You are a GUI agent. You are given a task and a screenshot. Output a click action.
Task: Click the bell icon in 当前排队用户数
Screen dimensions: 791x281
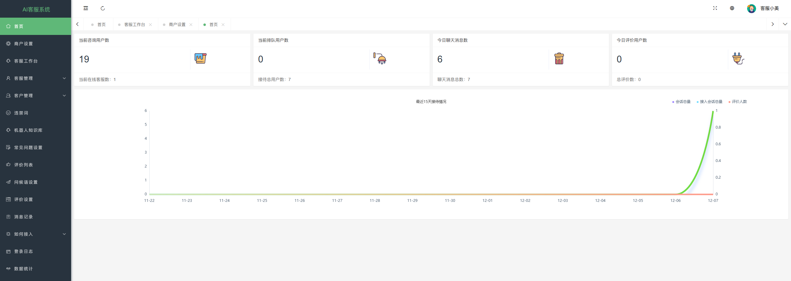click(380, 58)
